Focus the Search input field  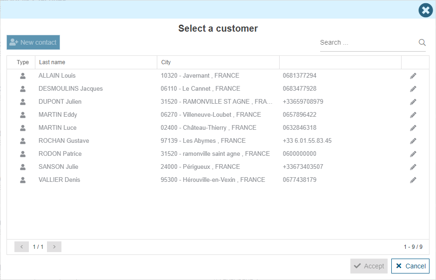point(368,42)
